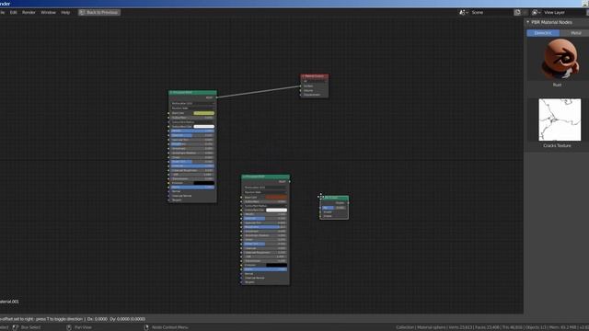The image size is (589, 331).
Task: Open the Scene browse icon dropdown
Action: coord(464,12)
